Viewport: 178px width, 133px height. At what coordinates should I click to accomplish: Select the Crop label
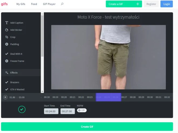pos(13,37)
